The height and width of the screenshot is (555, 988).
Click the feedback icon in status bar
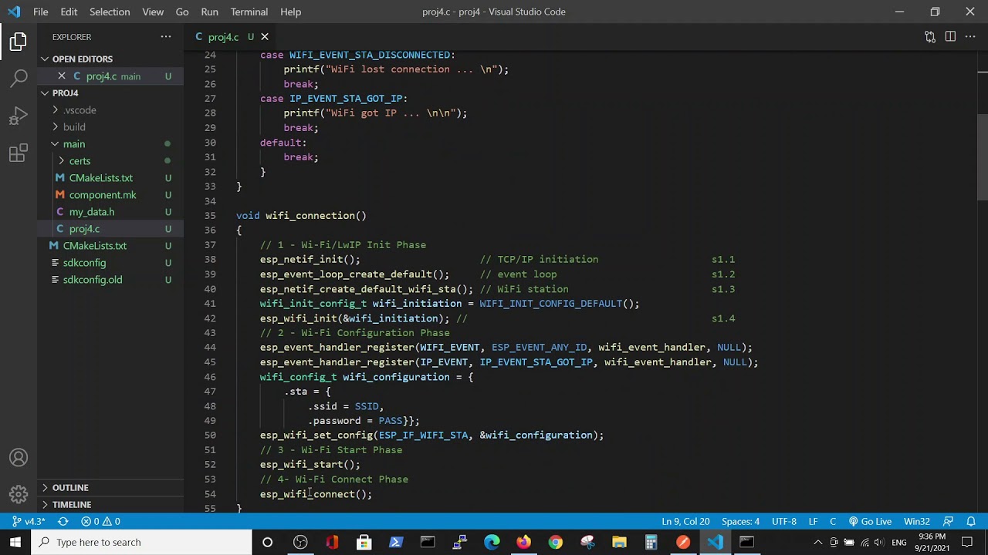(x=949, y=522)
